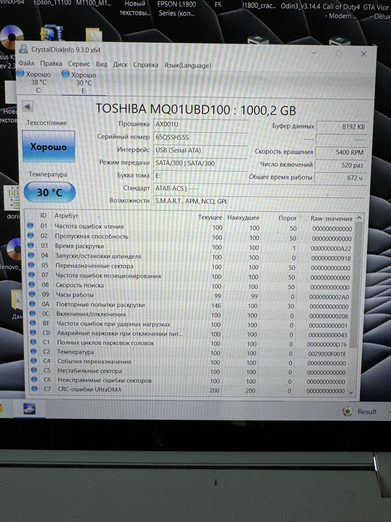The width and height of the screenshot is (391, 522).
Task: Select the Часы работы attribute name
Action: (x=75, y=294)
